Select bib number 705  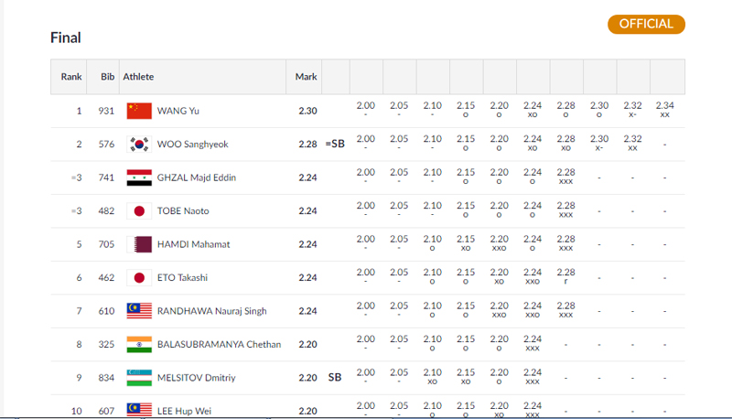pos(106,244)
